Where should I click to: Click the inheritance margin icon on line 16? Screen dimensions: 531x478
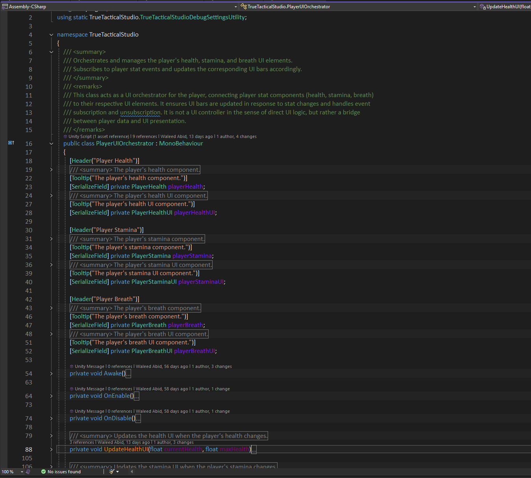[11, 143]
